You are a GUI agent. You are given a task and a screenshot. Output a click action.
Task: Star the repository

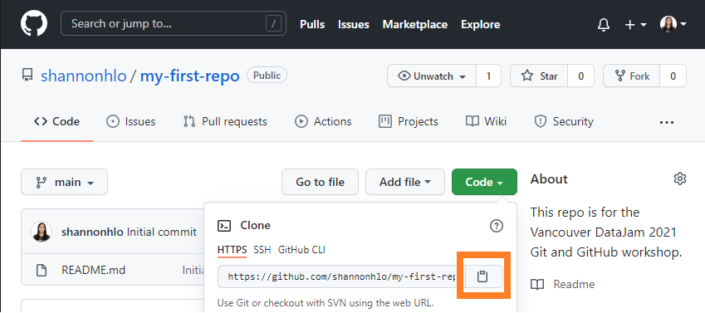pyautogui.click(x=539, y=76)
